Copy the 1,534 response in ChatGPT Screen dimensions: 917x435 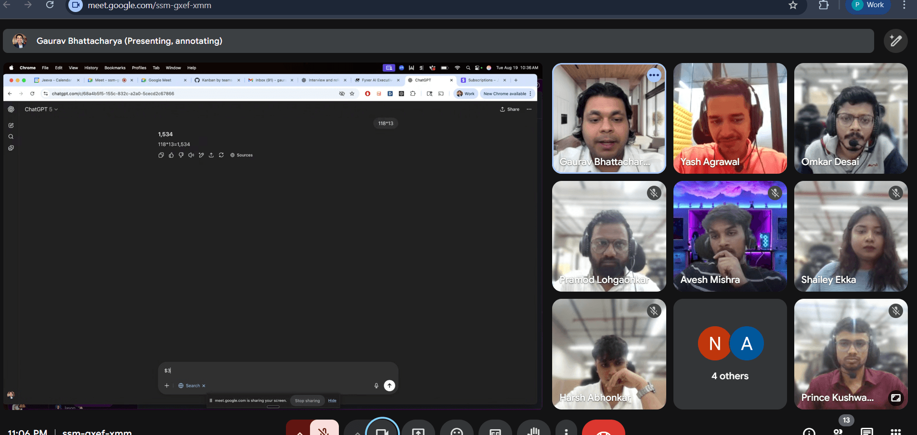click(161, 155)
